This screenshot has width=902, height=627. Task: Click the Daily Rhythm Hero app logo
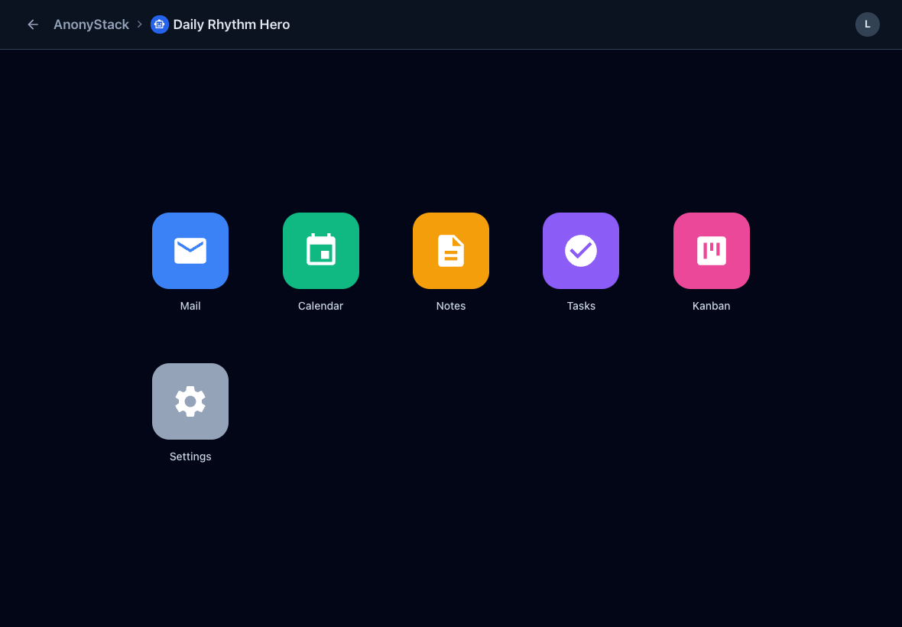[159, 24]
